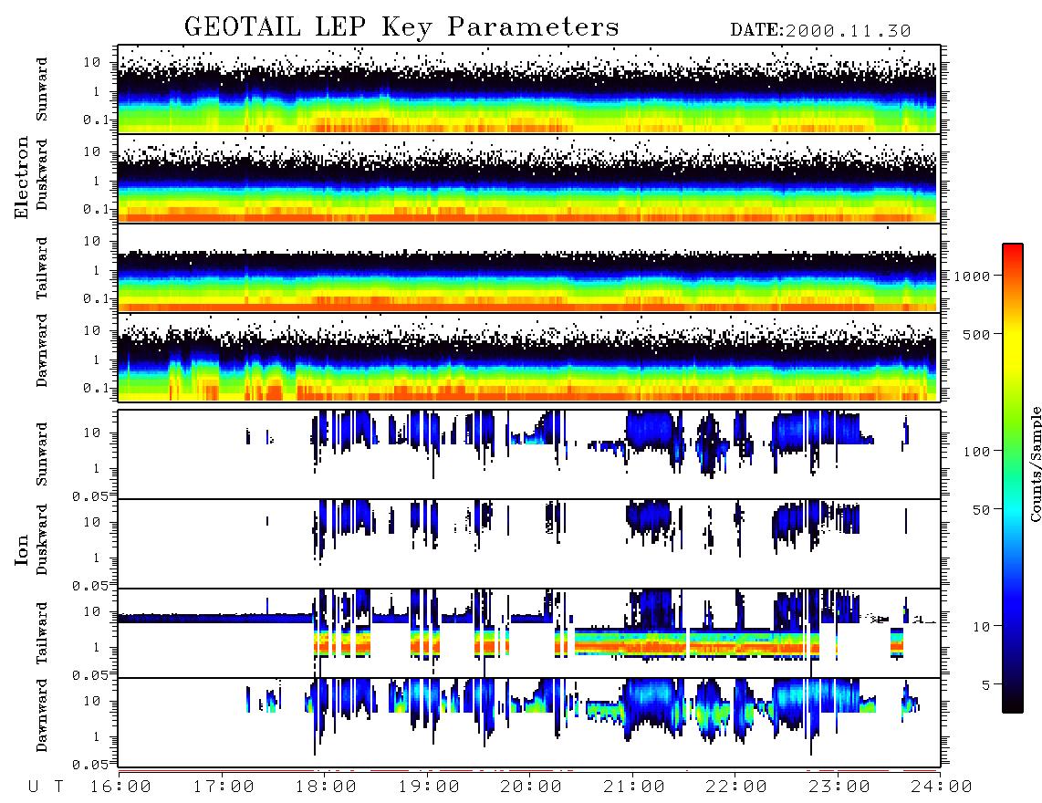Click the Ion Sunward axis label
Viewport: 1042px width, 803px height.
42,454
